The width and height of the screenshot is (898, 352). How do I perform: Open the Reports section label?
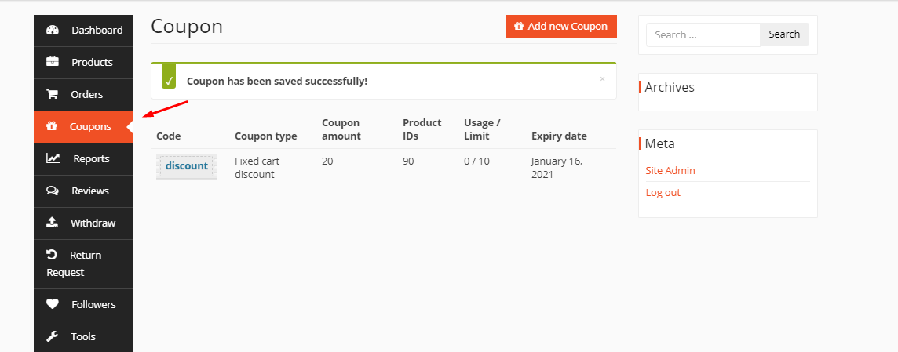91,158
